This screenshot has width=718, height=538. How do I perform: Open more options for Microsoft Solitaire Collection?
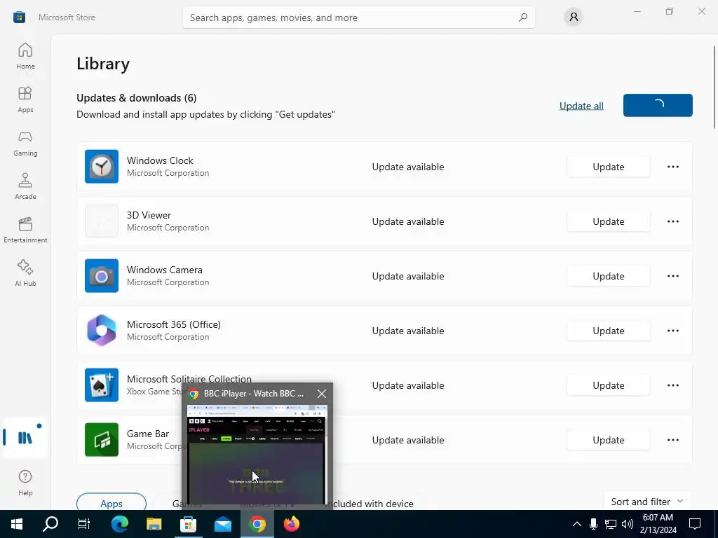tap(672, 385)
